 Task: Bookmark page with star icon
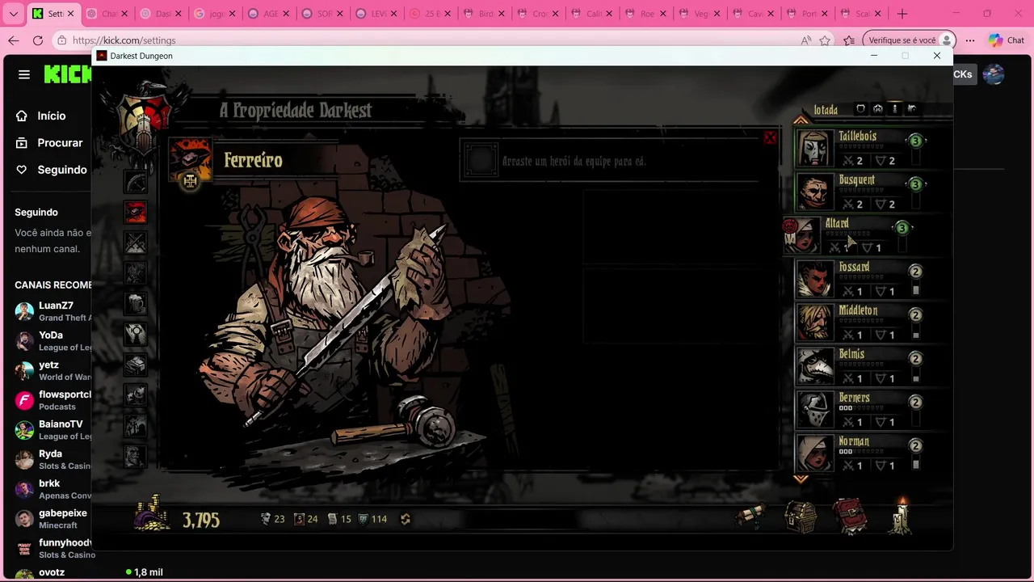click(825, 40)
